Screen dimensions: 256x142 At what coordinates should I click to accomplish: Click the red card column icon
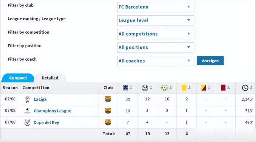[223, 88]
